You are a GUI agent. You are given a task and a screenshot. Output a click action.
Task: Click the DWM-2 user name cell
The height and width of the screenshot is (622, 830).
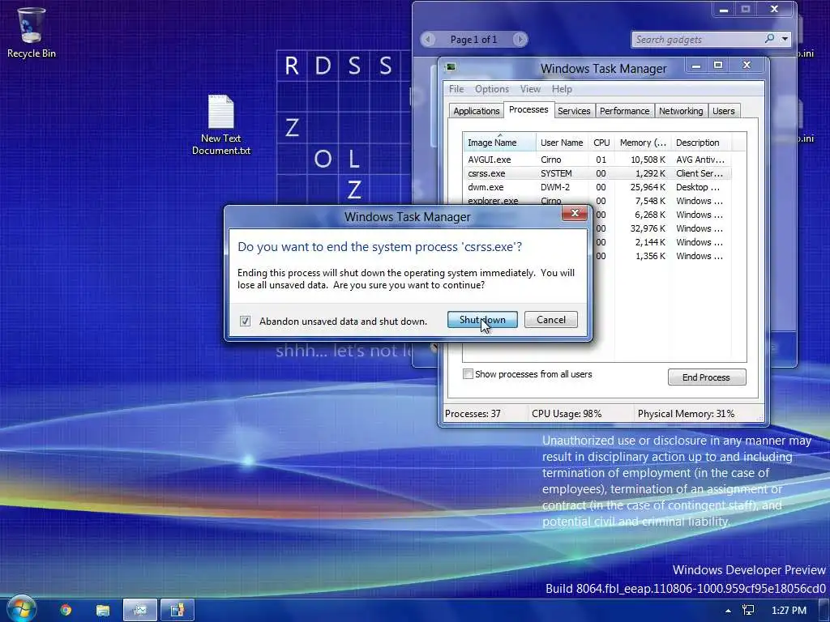[554, 187]
